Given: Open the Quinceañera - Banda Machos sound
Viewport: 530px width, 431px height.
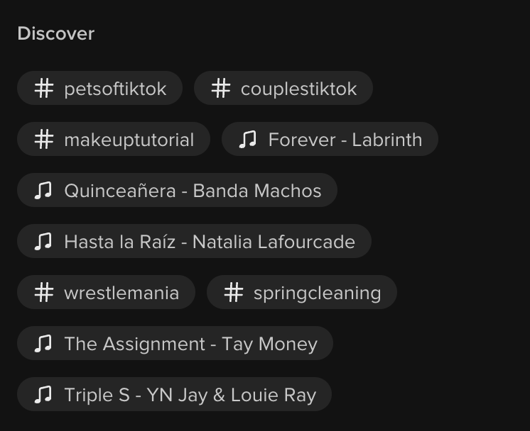Looking at the screenshot, I should (x=193, y=191).
